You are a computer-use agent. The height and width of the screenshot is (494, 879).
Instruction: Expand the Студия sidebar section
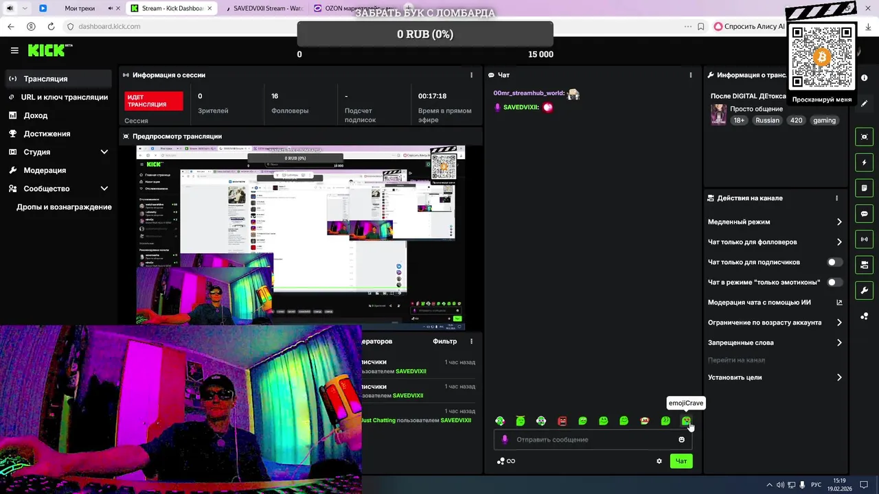pyautogui.click(x=104, y=152)
